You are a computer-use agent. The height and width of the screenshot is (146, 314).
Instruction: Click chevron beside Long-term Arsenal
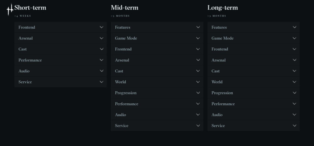[294, 60]
